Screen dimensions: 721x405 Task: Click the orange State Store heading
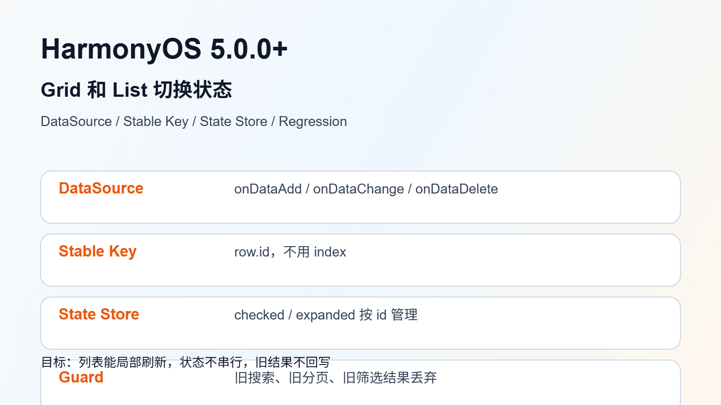(99, 314)
